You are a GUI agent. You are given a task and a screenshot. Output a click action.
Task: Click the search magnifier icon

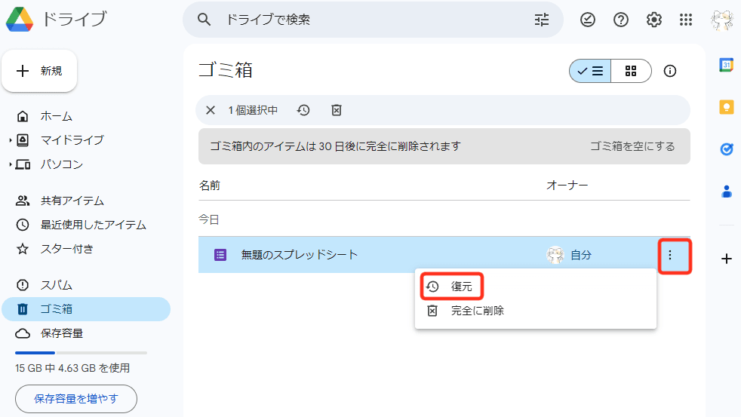[x=204, y=20]
